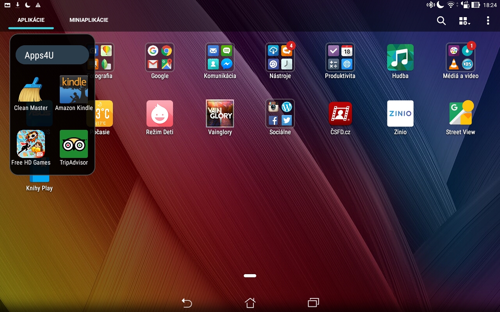Open the Nástroje folder
Image resolution: width=500 pixels, height=312 pixels.
(280, 57)
